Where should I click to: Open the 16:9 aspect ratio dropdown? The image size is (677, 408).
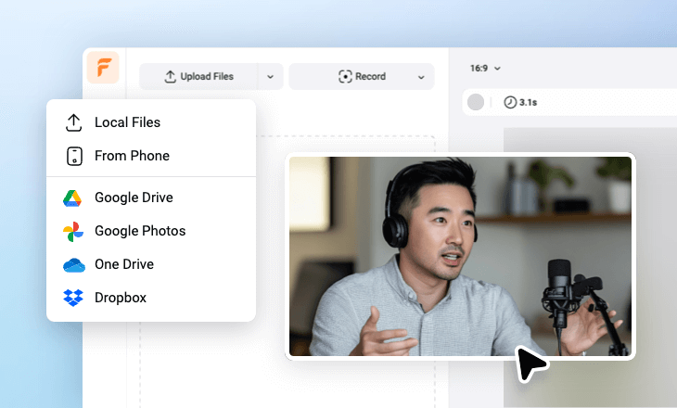tap(485, 69)
